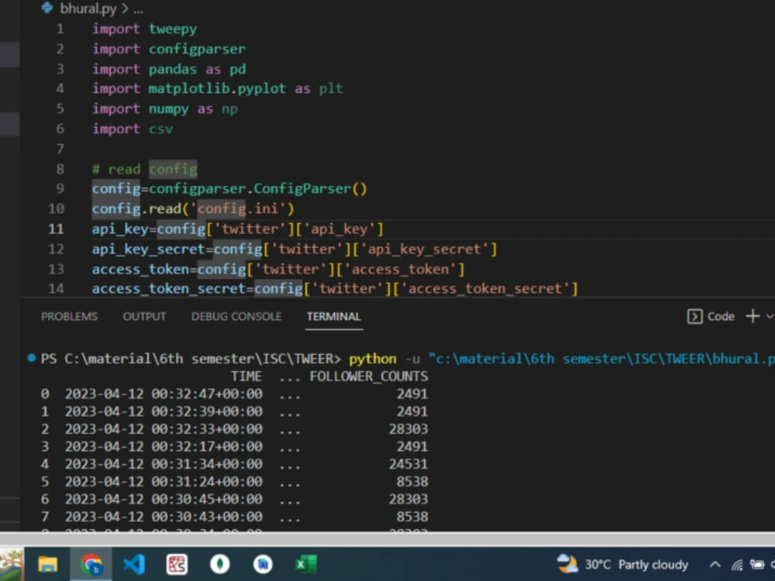Click timestamp 2023-04-12 00:30:43+00:00 in row 7
This screenshot has width=775, height=581.
point(164,517)
